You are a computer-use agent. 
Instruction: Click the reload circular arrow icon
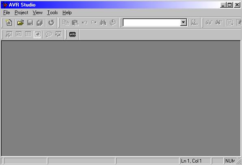(51, 23)
